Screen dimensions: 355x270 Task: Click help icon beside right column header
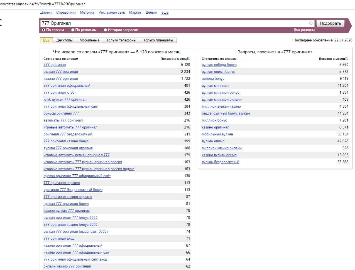click(347, 59)
